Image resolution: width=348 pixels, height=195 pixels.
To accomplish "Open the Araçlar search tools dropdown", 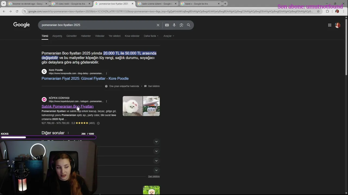I will [x=169, y=36].
